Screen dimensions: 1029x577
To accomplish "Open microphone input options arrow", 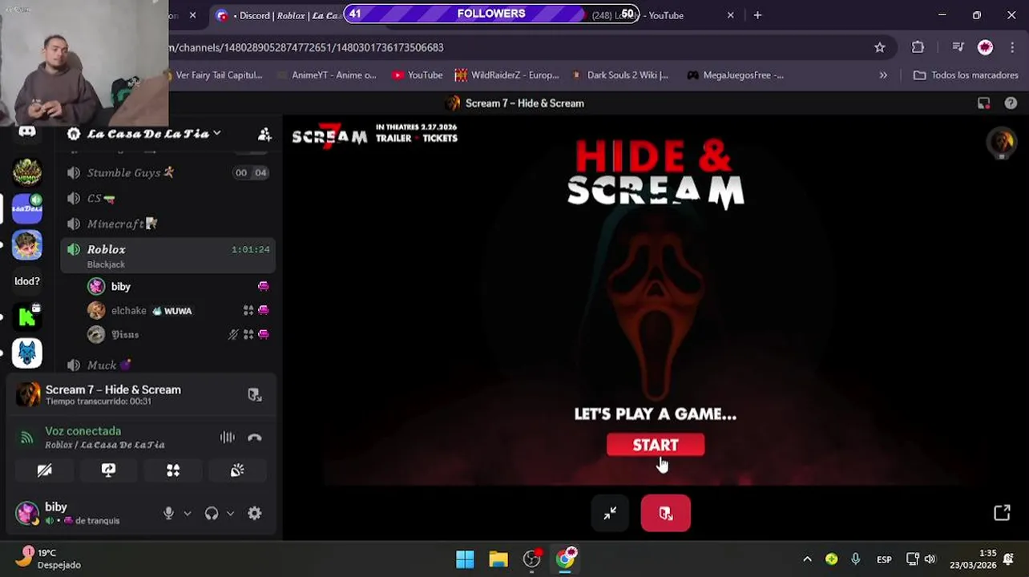I will click(188, 514).
